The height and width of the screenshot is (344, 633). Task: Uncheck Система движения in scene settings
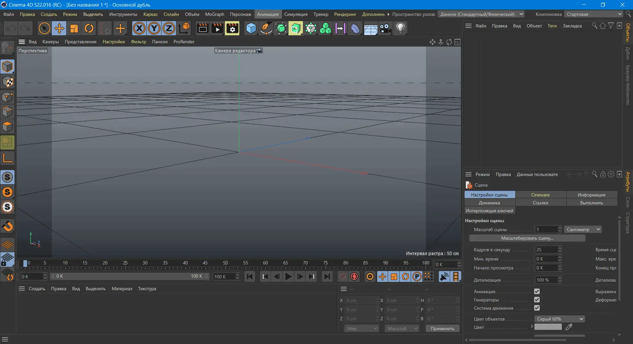(x=537, y=308)
